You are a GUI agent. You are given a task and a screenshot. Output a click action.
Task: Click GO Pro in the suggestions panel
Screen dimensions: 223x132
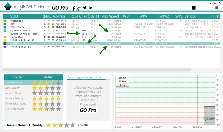pos(88,110)
